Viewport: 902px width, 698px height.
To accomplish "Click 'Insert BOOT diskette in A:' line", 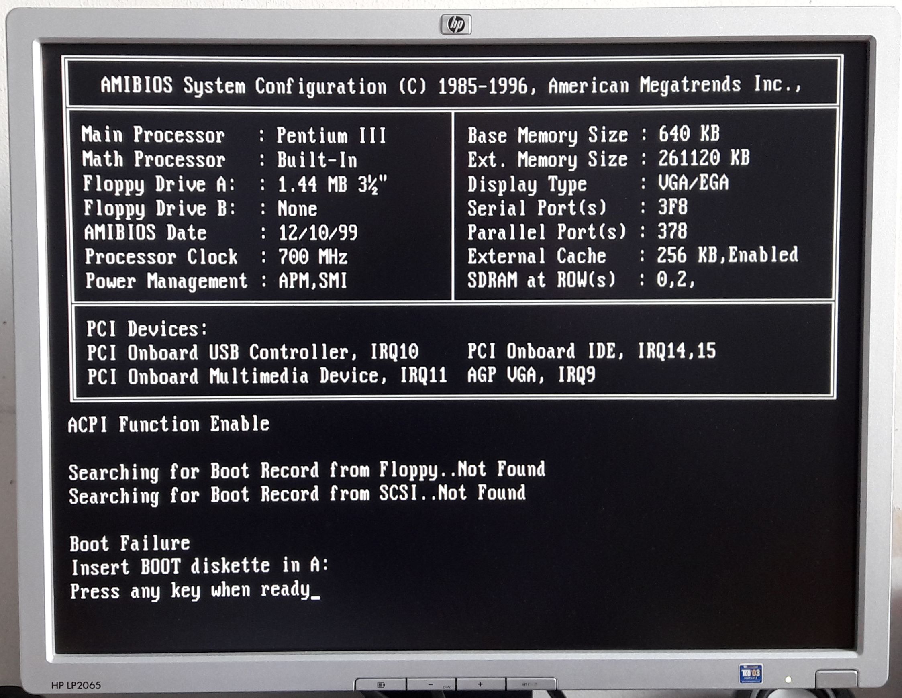I will [200, 567].
